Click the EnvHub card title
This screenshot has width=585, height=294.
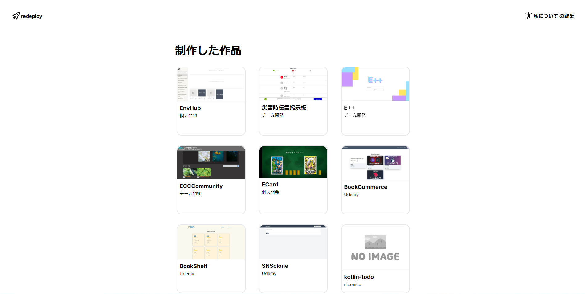pos(190,108)
